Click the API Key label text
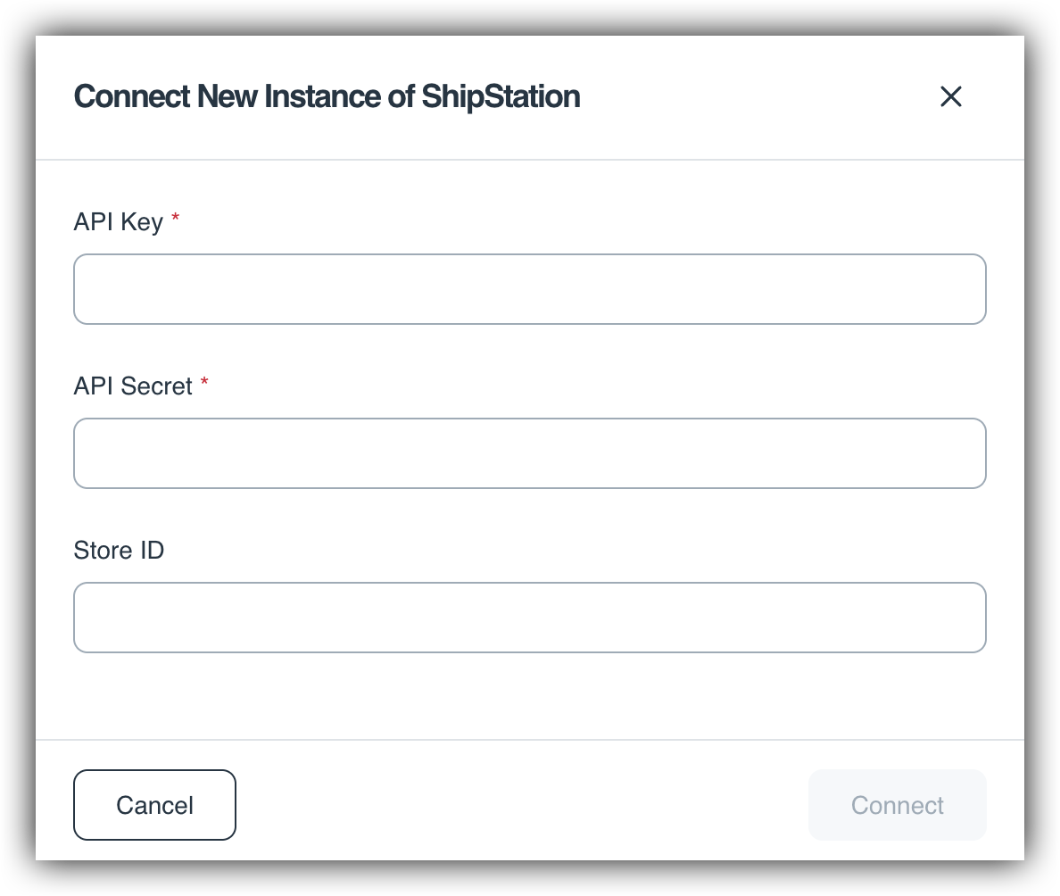The width and height of the screenshot is (1060, 896). [119, 222]
